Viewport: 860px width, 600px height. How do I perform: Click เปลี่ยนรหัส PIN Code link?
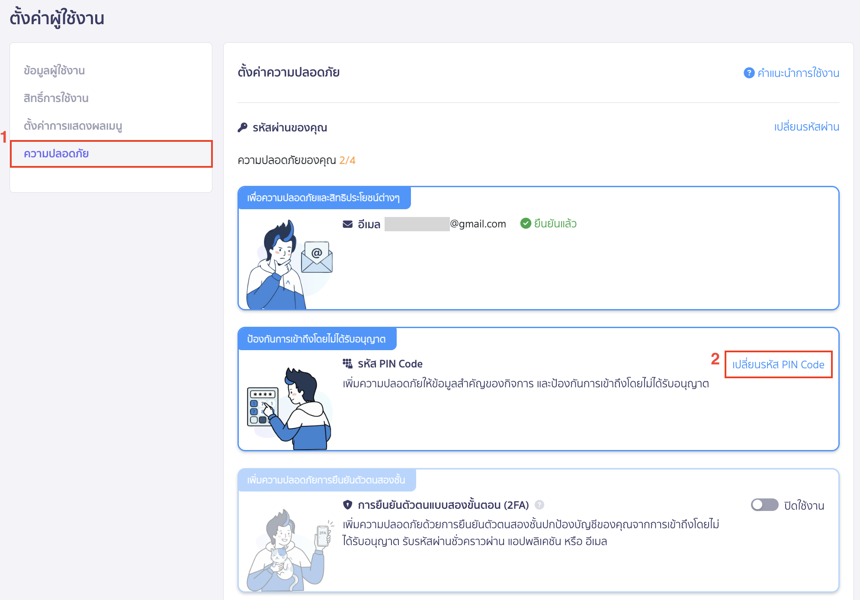click(778, 364)
